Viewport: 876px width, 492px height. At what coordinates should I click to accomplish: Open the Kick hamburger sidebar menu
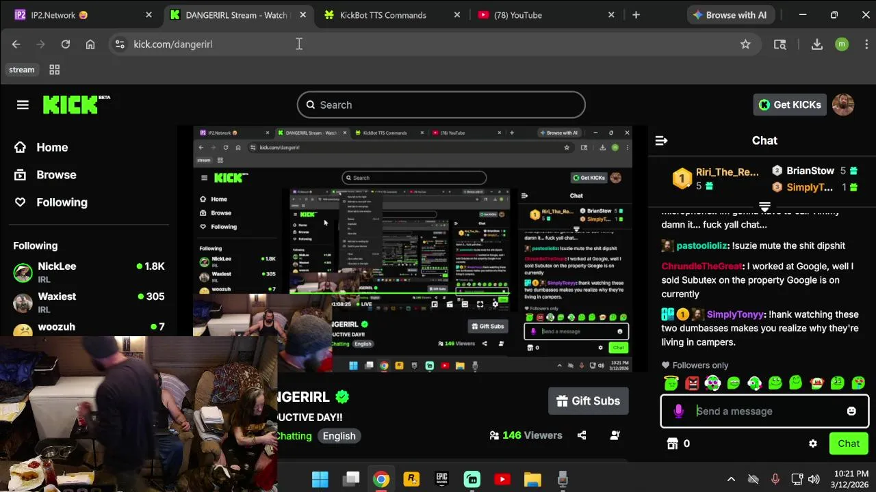click(x=23, y=105)
